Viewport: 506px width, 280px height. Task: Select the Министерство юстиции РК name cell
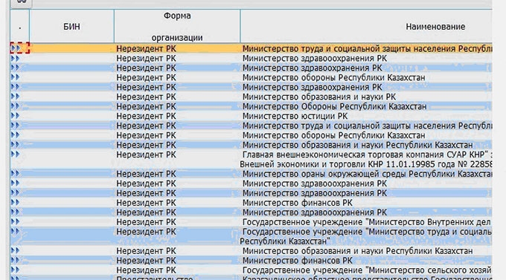tap(295, 116)
